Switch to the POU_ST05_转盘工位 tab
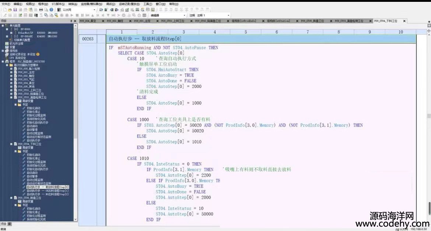This screenshot has width=431, height=231. [312, 21]
